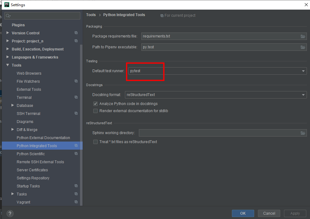Select Plugins in the settings tree

(18, 25)
